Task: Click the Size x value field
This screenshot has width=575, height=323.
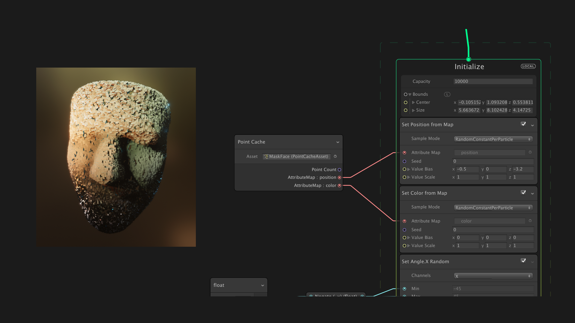Action: point(469,110)
